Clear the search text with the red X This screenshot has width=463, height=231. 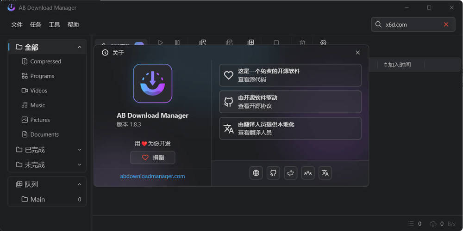pos(446,24)
